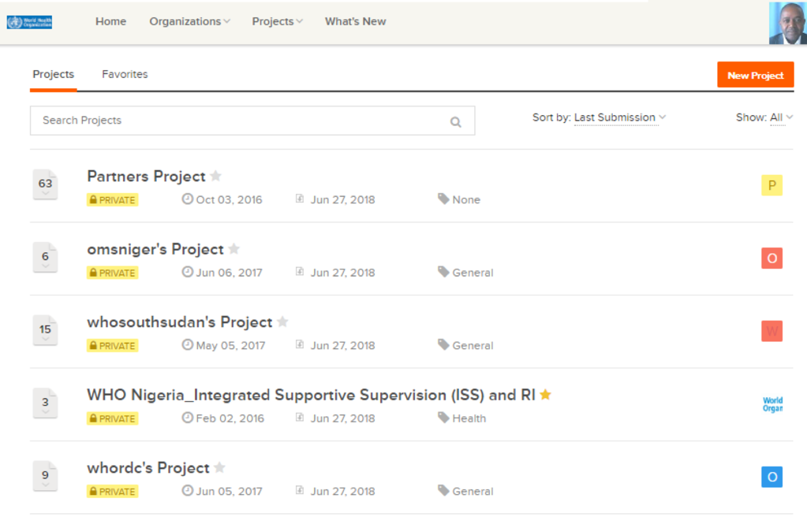Click the search magnifier icon
Viewport: 807px width, 528px height.
(455, 122)
